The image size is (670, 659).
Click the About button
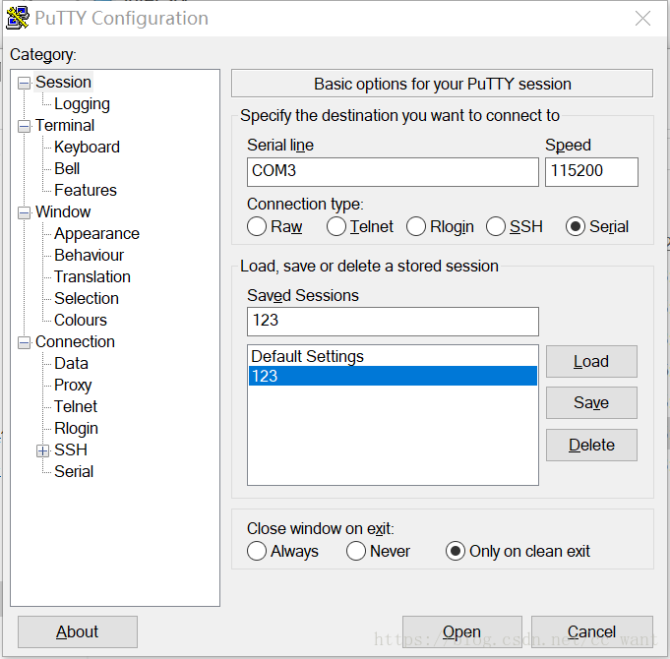[78, 631]
